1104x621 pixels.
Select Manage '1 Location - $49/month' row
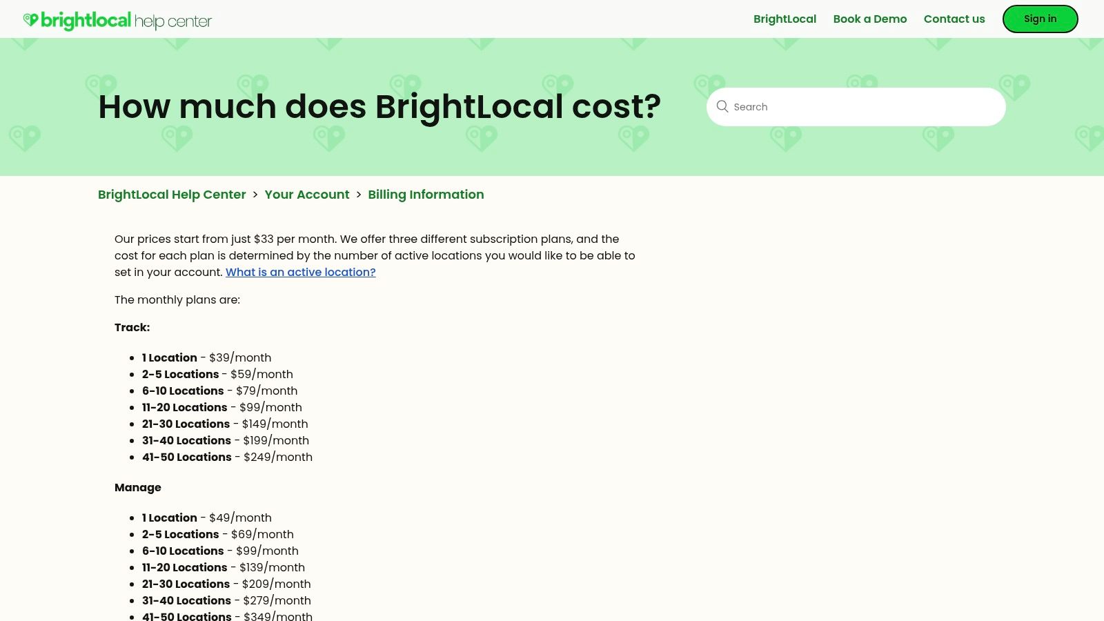207,517
